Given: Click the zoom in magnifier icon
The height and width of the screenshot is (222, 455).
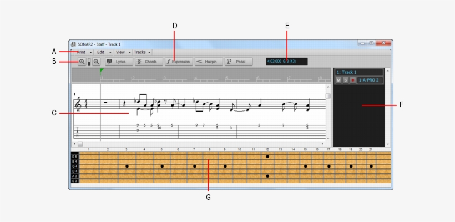Looking at the screenshot, I should coord(82,62).
